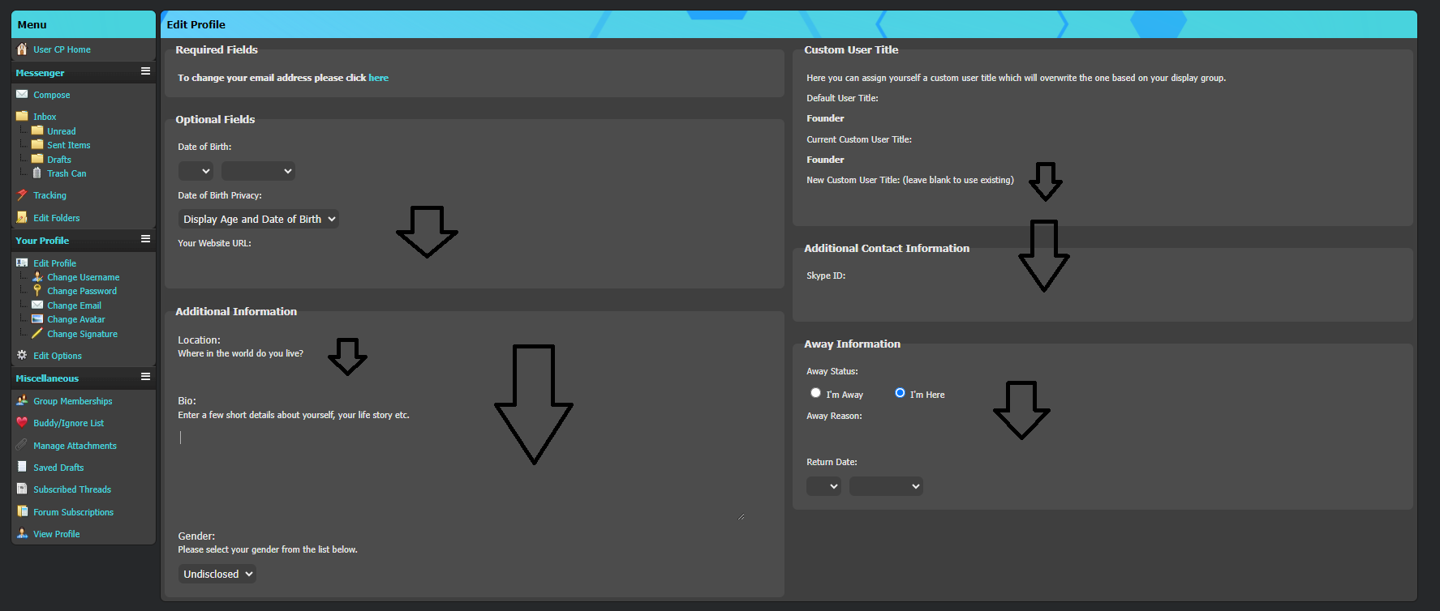This screenshot has width=1440, height=611.
Task: Go to the Inbox link
Action: click(x=45, y=117)
